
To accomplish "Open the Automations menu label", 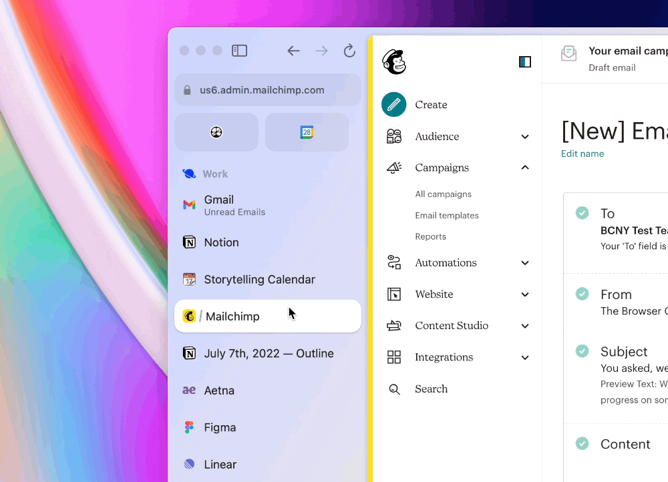I will click(x=446, y=263).
